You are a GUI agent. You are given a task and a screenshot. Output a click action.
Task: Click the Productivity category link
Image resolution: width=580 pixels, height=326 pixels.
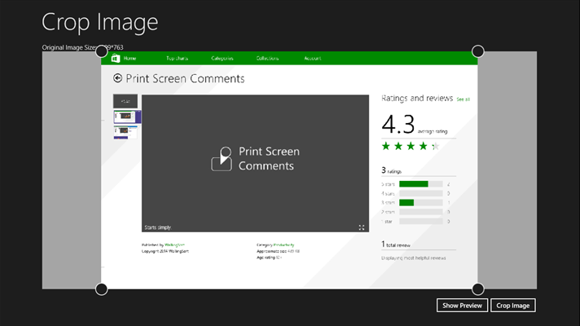(x=283, y=244)
